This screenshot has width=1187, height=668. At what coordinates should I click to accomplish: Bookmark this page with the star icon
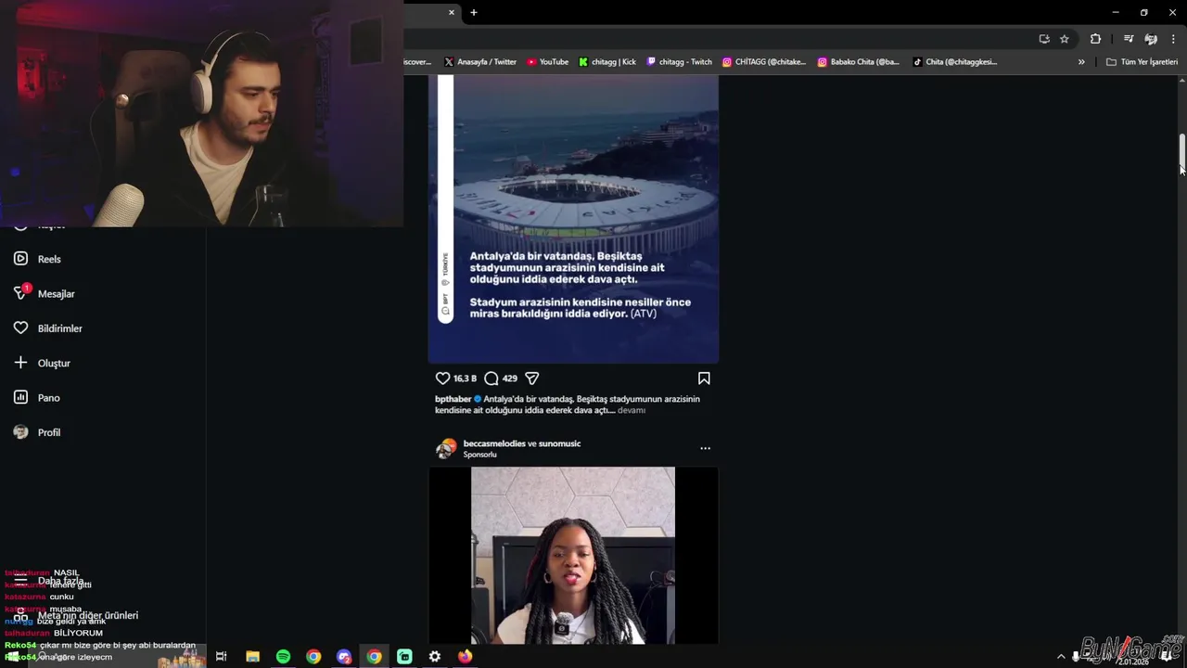1065,39
